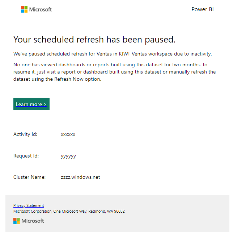Click the Power BI label at top right
Image resolution: width=233 pixels, height=235 pixels.
(x=203, y=9)
